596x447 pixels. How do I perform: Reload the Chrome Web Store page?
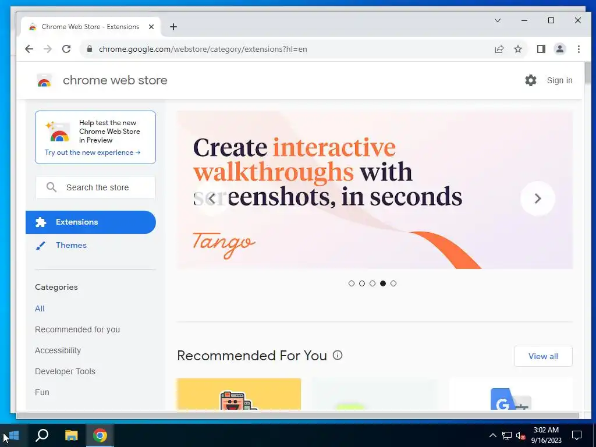point(66,49)
